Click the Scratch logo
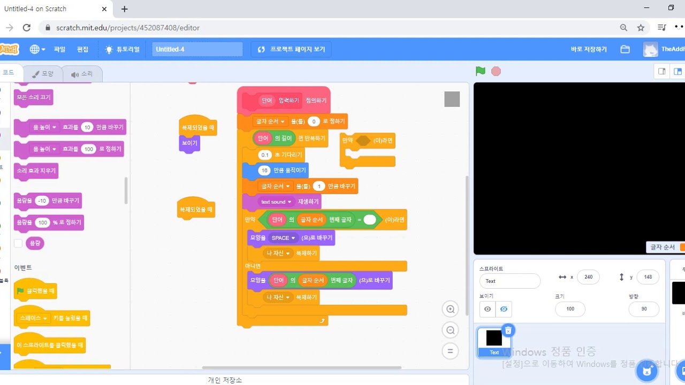The width and height of the screenshot is (685, 385). (x=9, y=49)
